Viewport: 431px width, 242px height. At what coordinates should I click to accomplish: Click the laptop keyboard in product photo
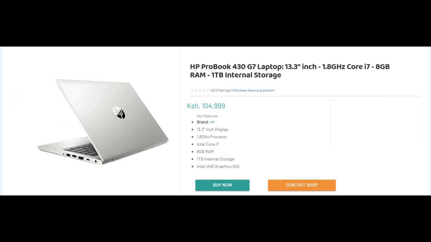tap(82, 149)
